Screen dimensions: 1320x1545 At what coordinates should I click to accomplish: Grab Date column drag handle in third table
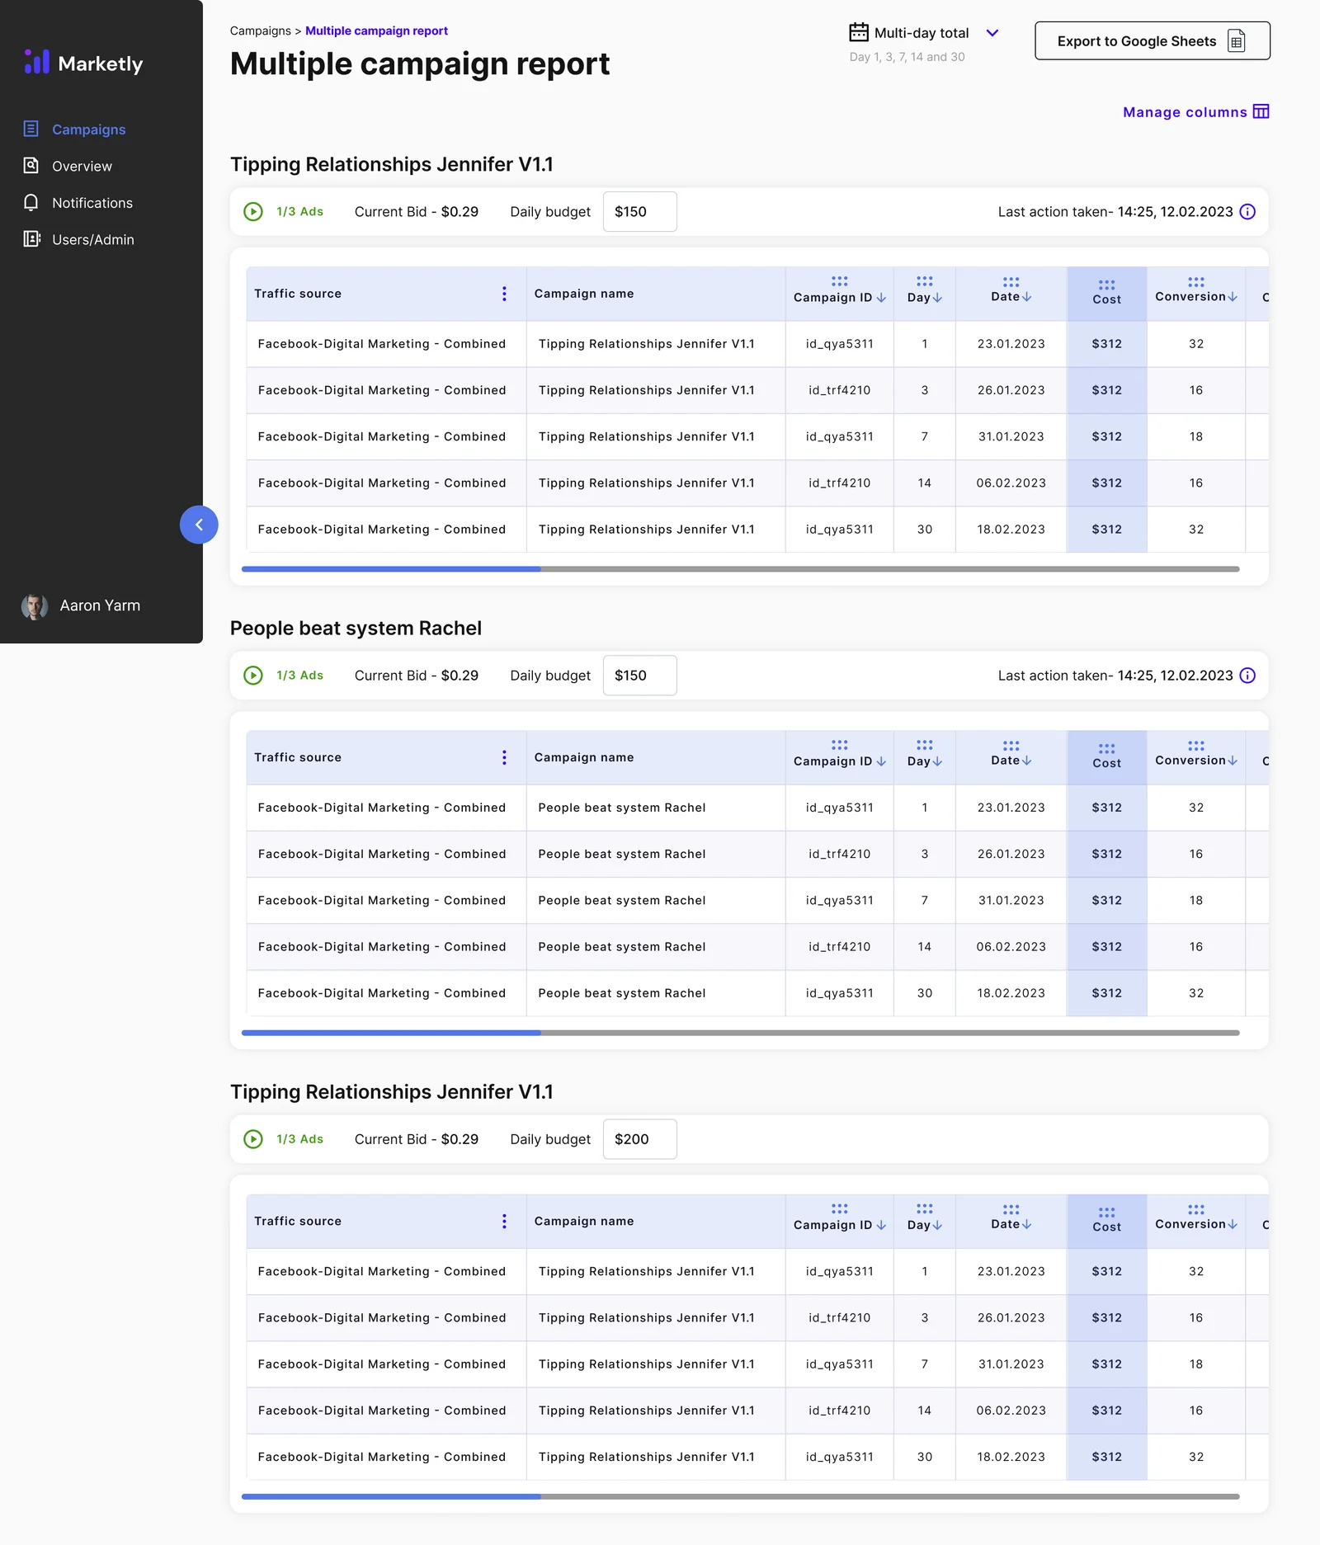[1011, 1208]
